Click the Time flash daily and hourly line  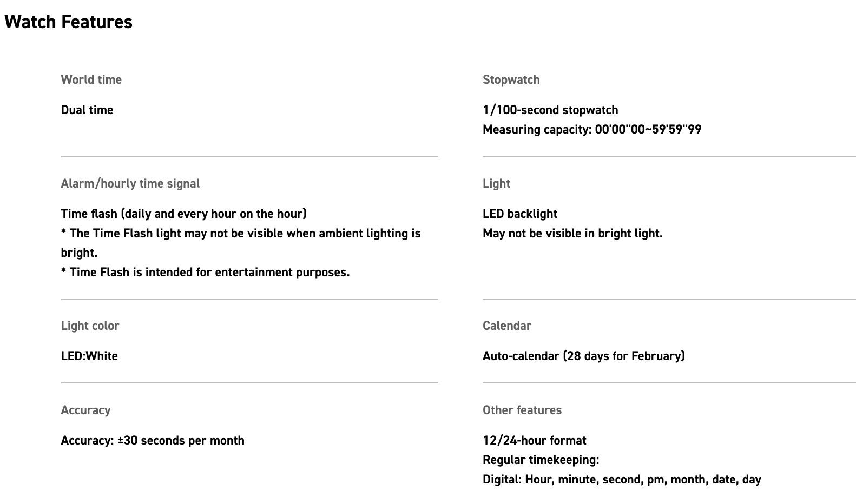tap(183, 214)
